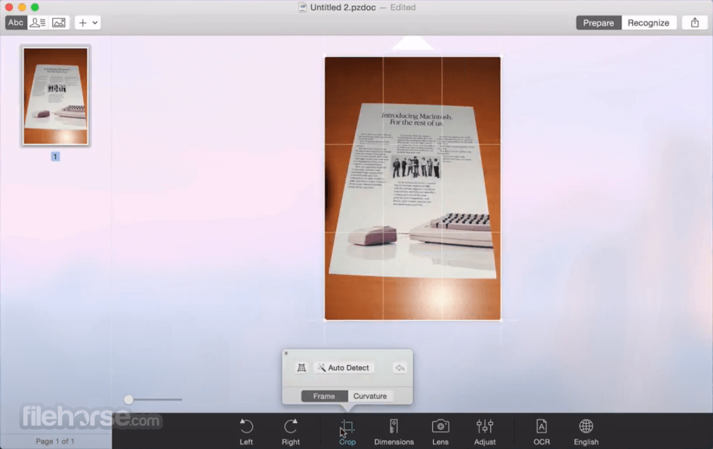Open the Lens camera tool
Screen dimensions: 713x449
coord(440,432)
